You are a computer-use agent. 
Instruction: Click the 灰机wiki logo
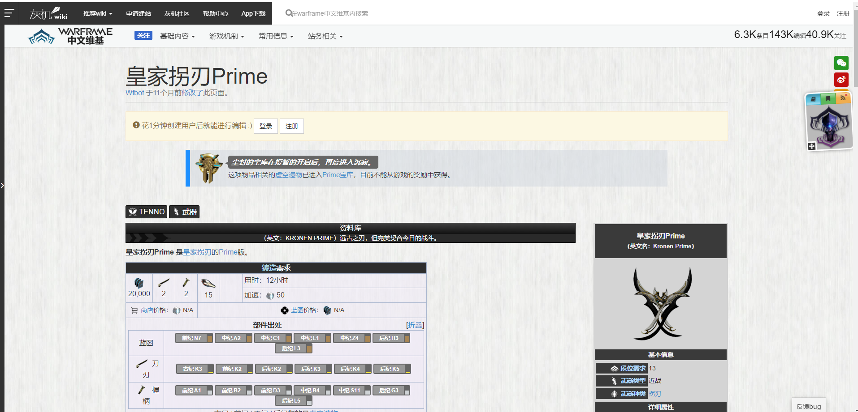(x=48, y=13)
